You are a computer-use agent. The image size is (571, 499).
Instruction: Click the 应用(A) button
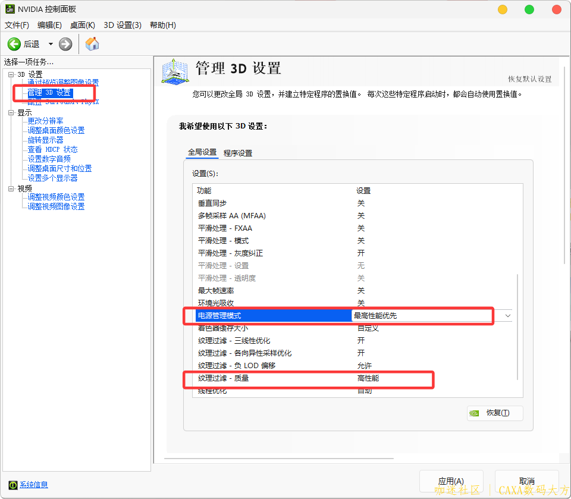[451, 481]
